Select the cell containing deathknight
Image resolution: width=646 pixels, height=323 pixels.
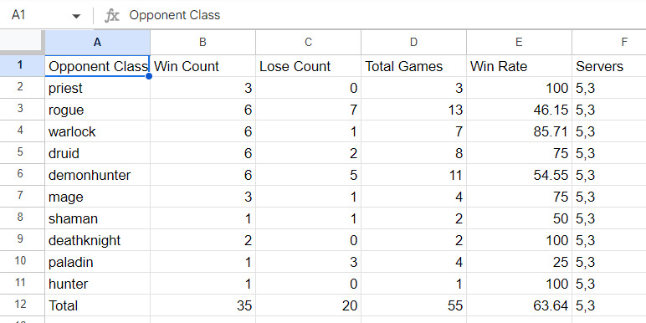(x=97, y=240)
